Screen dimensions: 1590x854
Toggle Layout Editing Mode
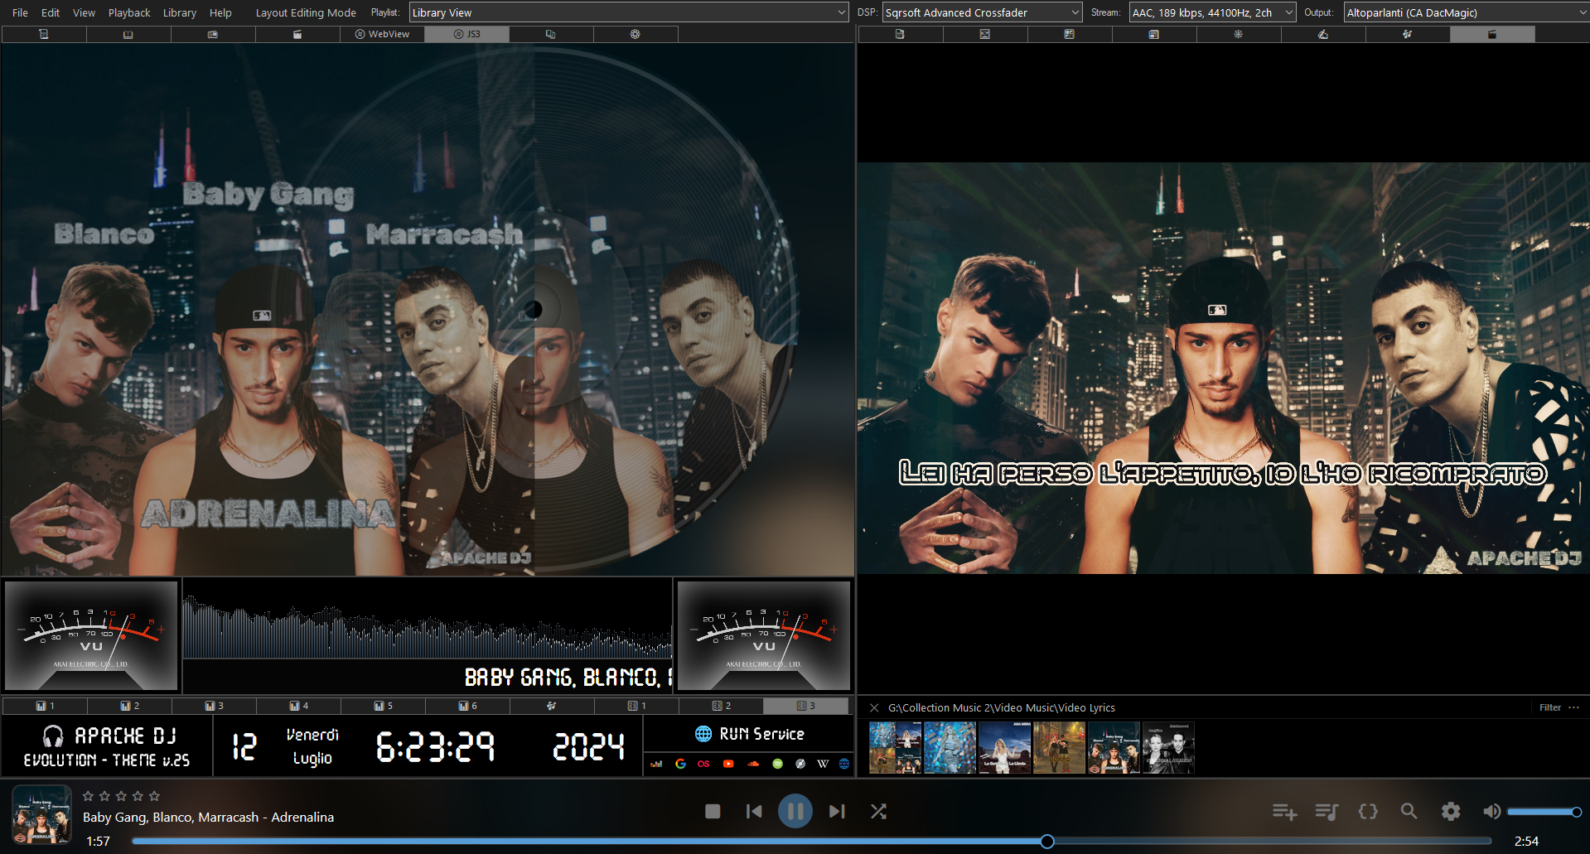(x=306, y=12)
